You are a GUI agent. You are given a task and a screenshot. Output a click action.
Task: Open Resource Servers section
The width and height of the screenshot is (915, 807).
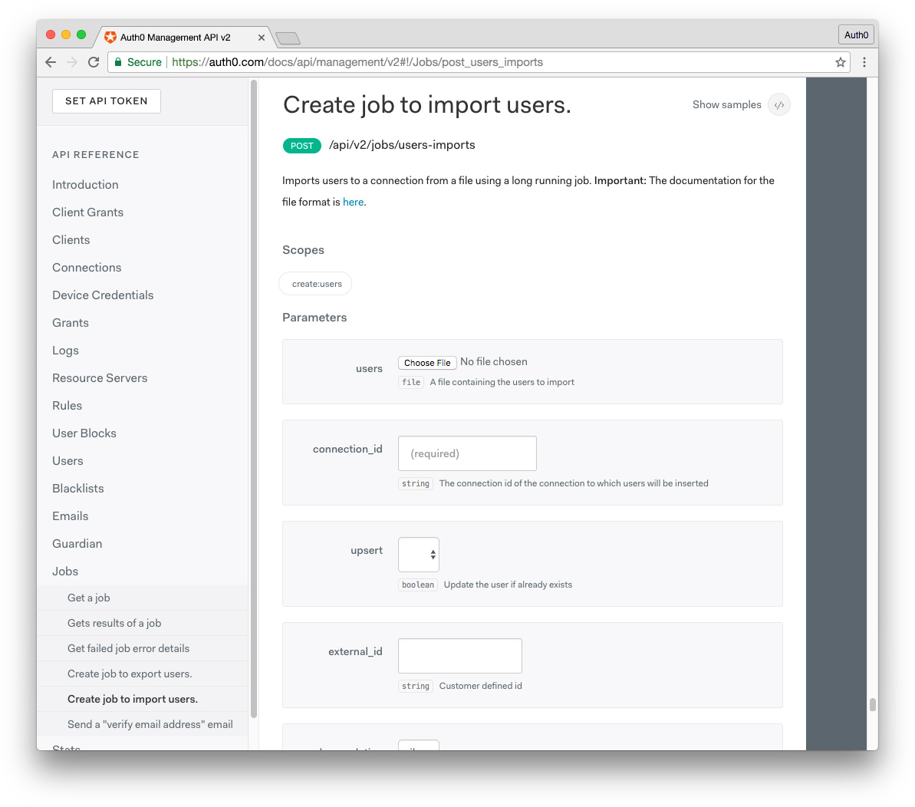coord(100,378)
